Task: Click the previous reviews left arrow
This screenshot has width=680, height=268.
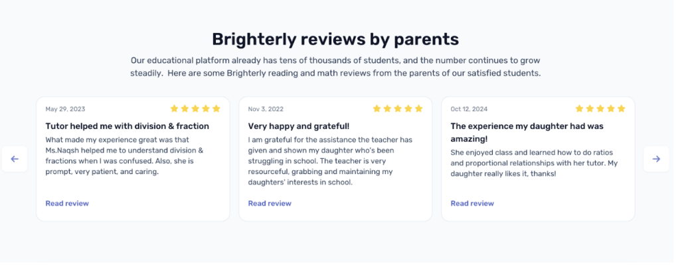Action: pyautogui.click(x=15, y=159)
